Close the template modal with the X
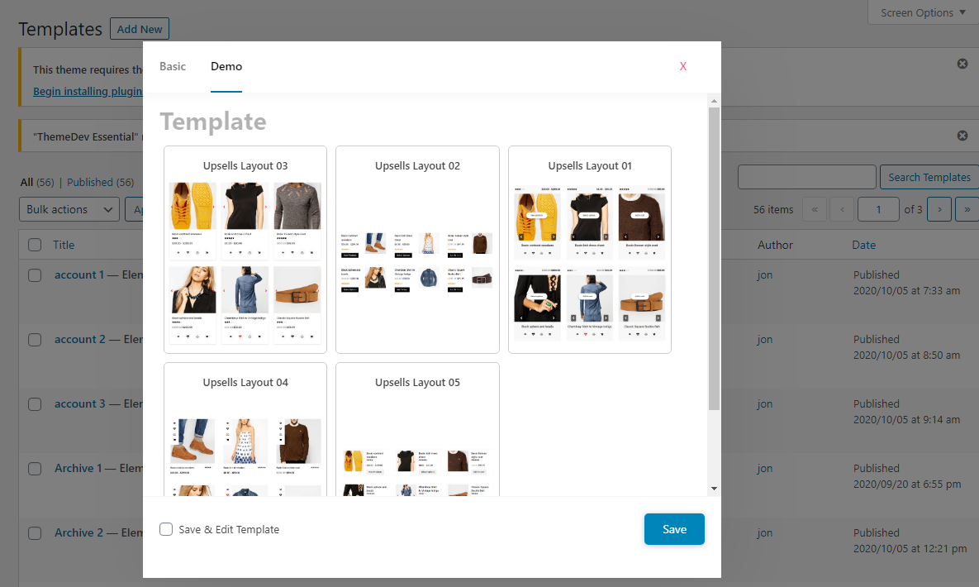The width and height of the screenshot is (979, 587). [683, 66]
